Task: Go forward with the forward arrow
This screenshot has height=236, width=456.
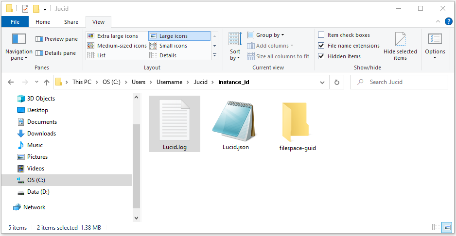Action: point(25,82)
